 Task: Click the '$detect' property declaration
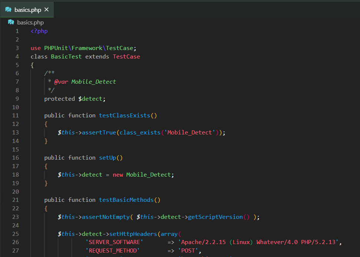pos(90,99)
